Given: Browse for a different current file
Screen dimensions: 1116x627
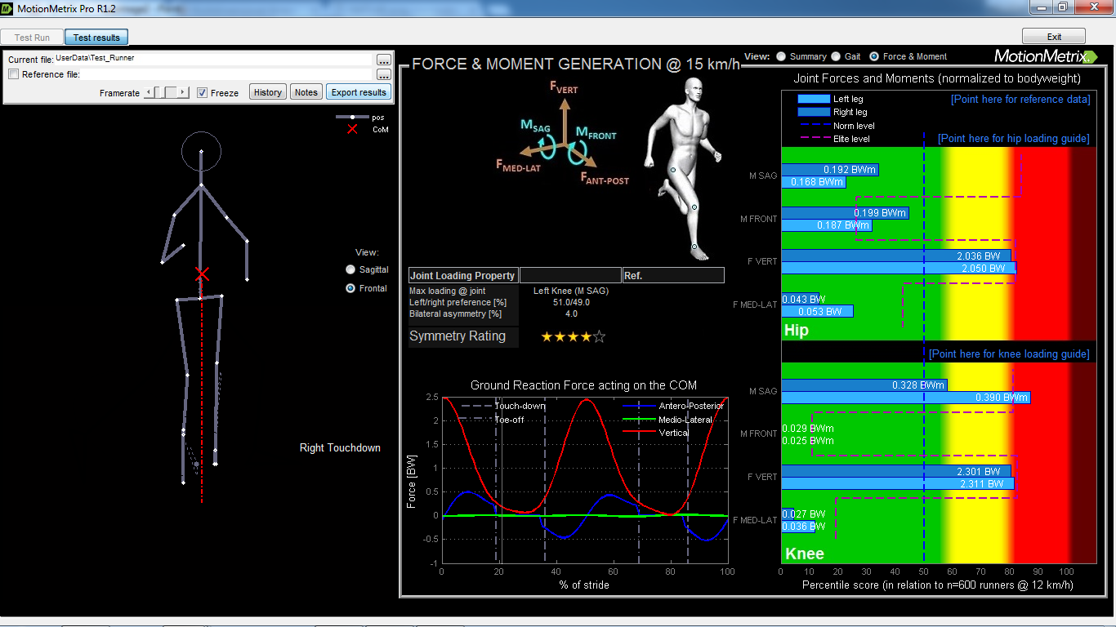Looking at the screenshot, I should coord(384,60).
